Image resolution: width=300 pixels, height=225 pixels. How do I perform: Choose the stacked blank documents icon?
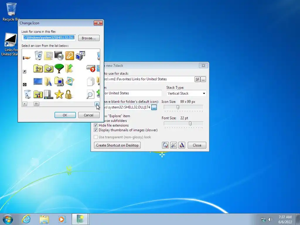(x=91, y=81)
